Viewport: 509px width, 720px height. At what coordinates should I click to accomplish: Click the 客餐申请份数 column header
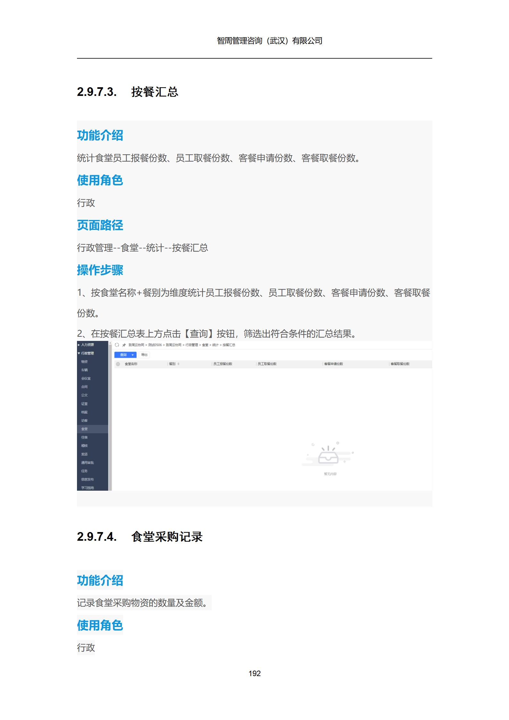tap(333, 364)
